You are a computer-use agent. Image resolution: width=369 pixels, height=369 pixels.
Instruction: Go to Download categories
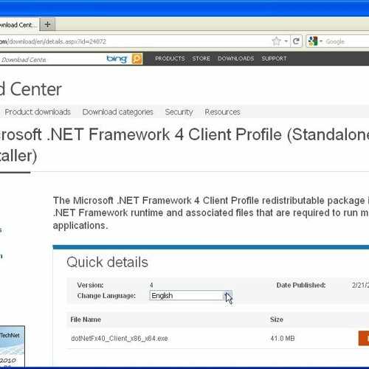[x=118, y=112]
